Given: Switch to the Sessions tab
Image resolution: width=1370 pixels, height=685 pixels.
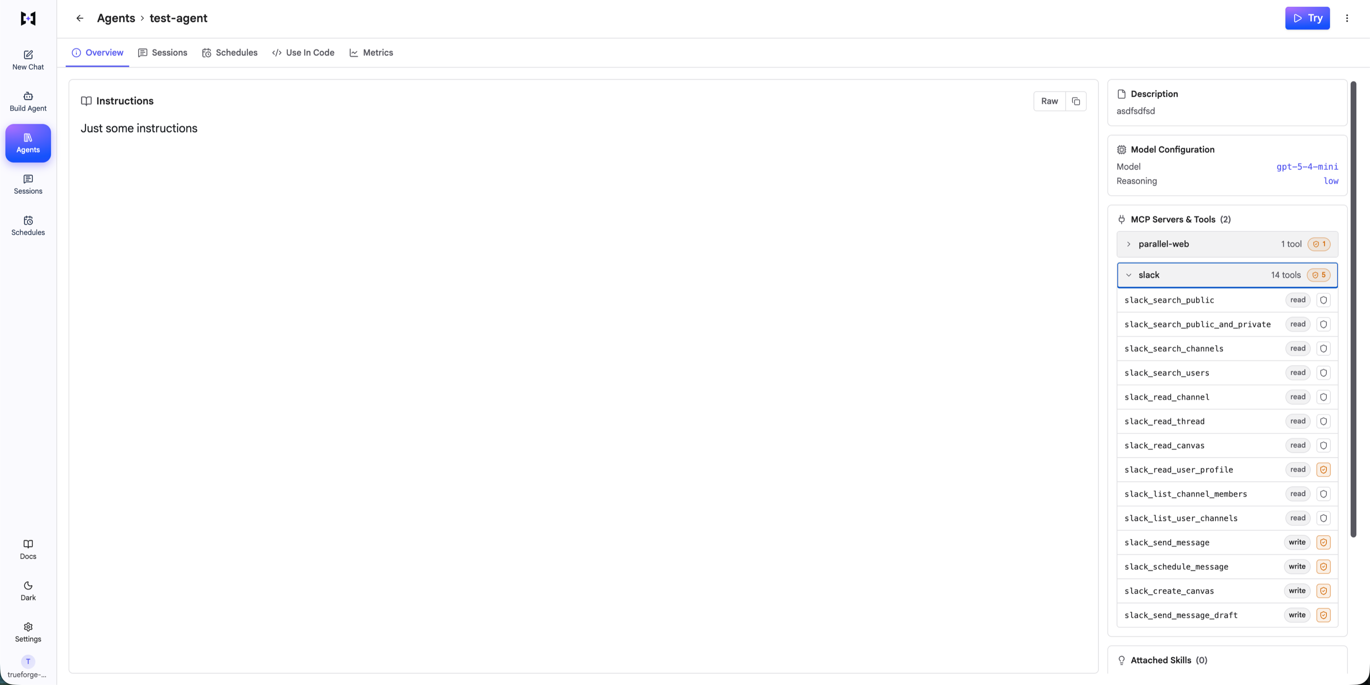Looking at the screenshot, I should [162, 53].
